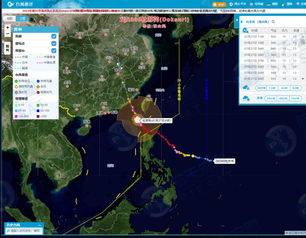
Task: Zoom out the map with minus button
Action: (8, 34)
